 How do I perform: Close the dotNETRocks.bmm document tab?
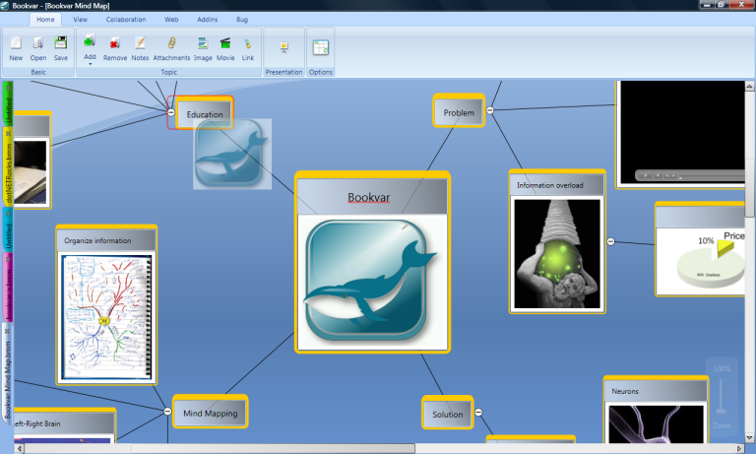coord(8,134)
